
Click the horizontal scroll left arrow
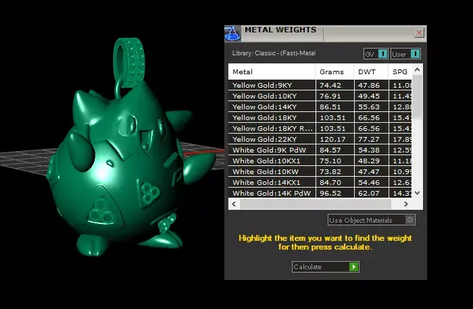click(234, 204)
